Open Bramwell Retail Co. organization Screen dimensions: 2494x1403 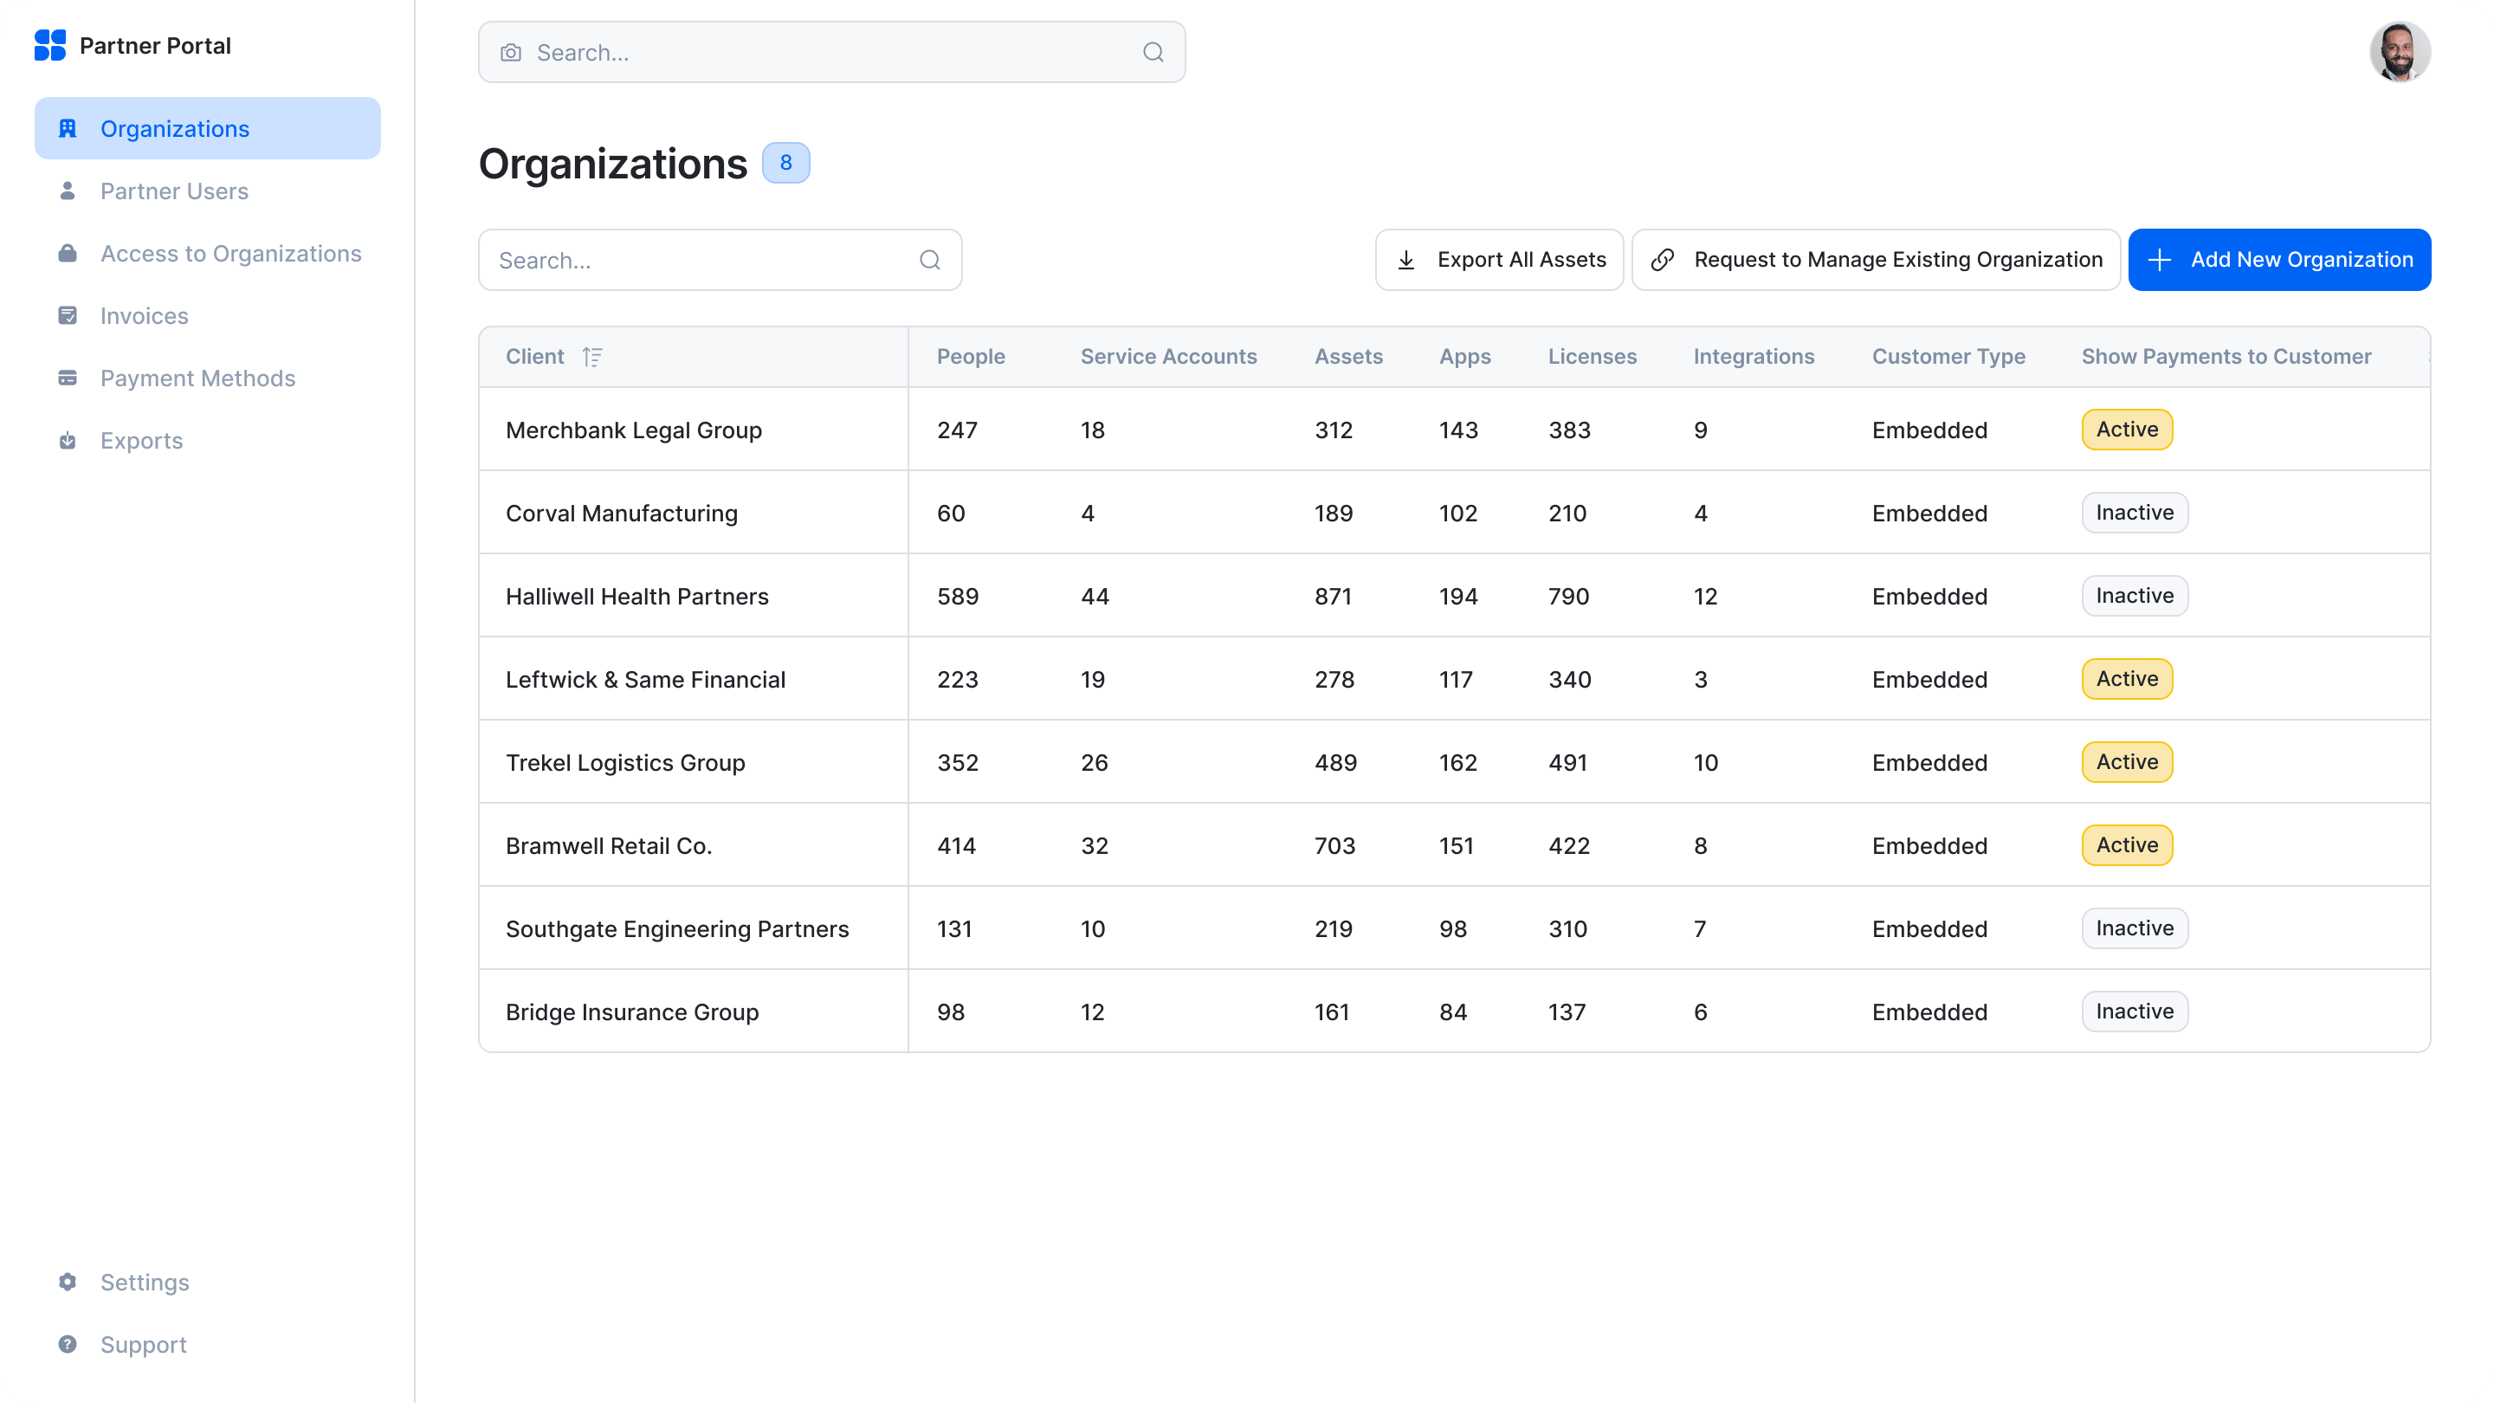tap(609, 846)
